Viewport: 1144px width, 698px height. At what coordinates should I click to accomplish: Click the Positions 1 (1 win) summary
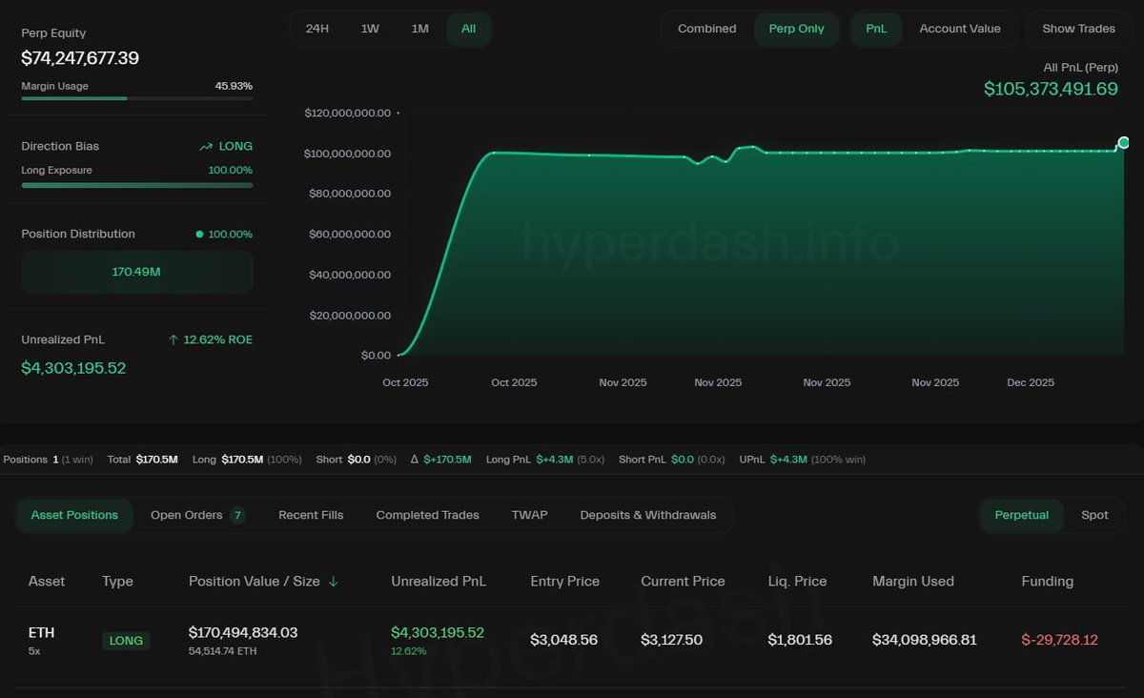(x=48, y=460)
